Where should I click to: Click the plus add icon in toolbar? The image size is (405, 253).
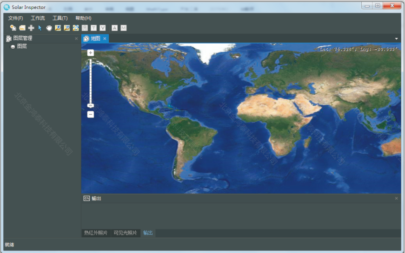click(31, 28)
